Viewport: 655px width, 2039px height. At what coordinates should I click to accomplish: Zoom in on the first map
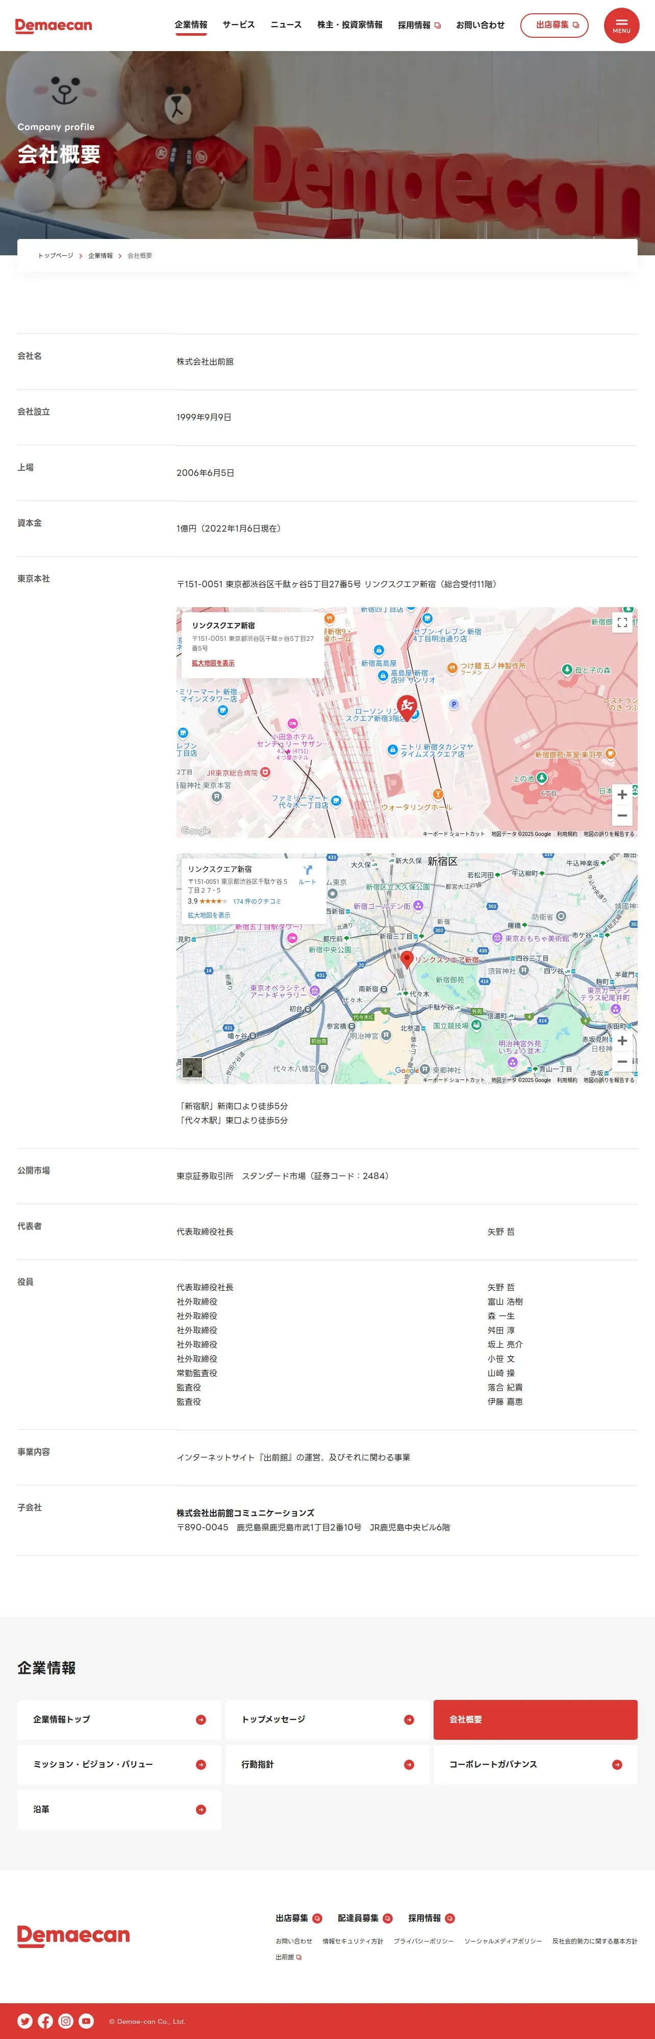(x=622, y=795)
